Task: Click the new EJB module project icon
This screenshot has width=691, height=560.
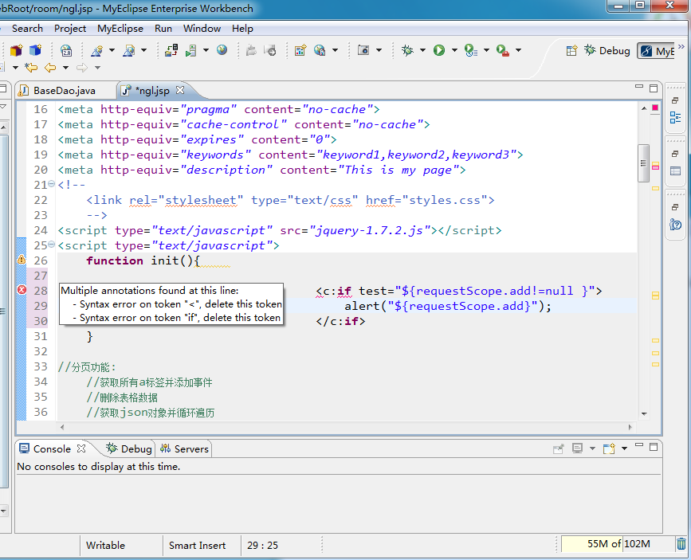Action: [x=16, y=50]
